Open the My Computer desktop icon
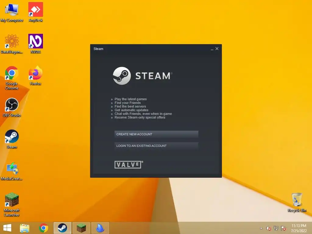 12,12
